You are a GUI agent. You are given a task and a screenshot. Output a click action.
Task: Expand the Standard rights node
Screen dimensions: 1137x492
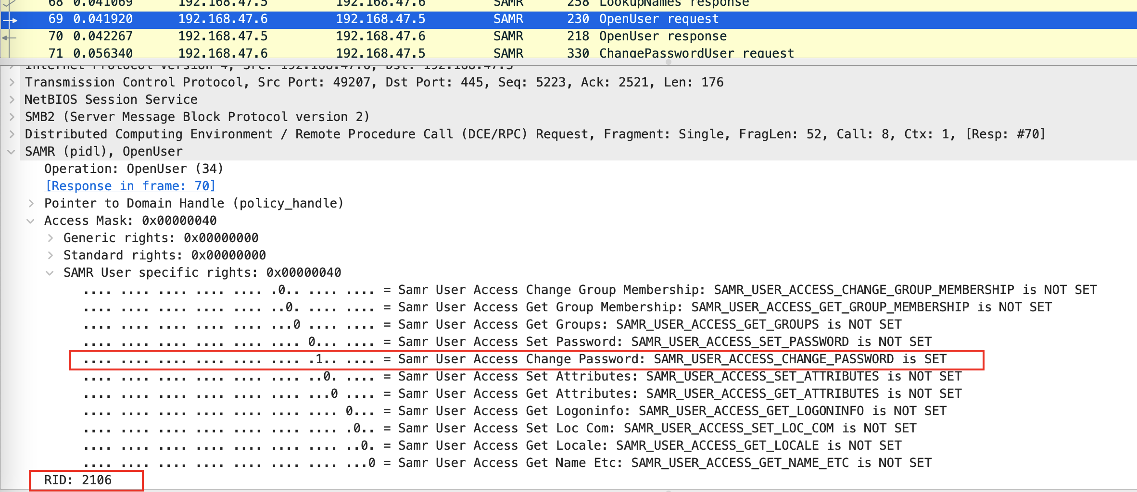(x=51, y=255)
